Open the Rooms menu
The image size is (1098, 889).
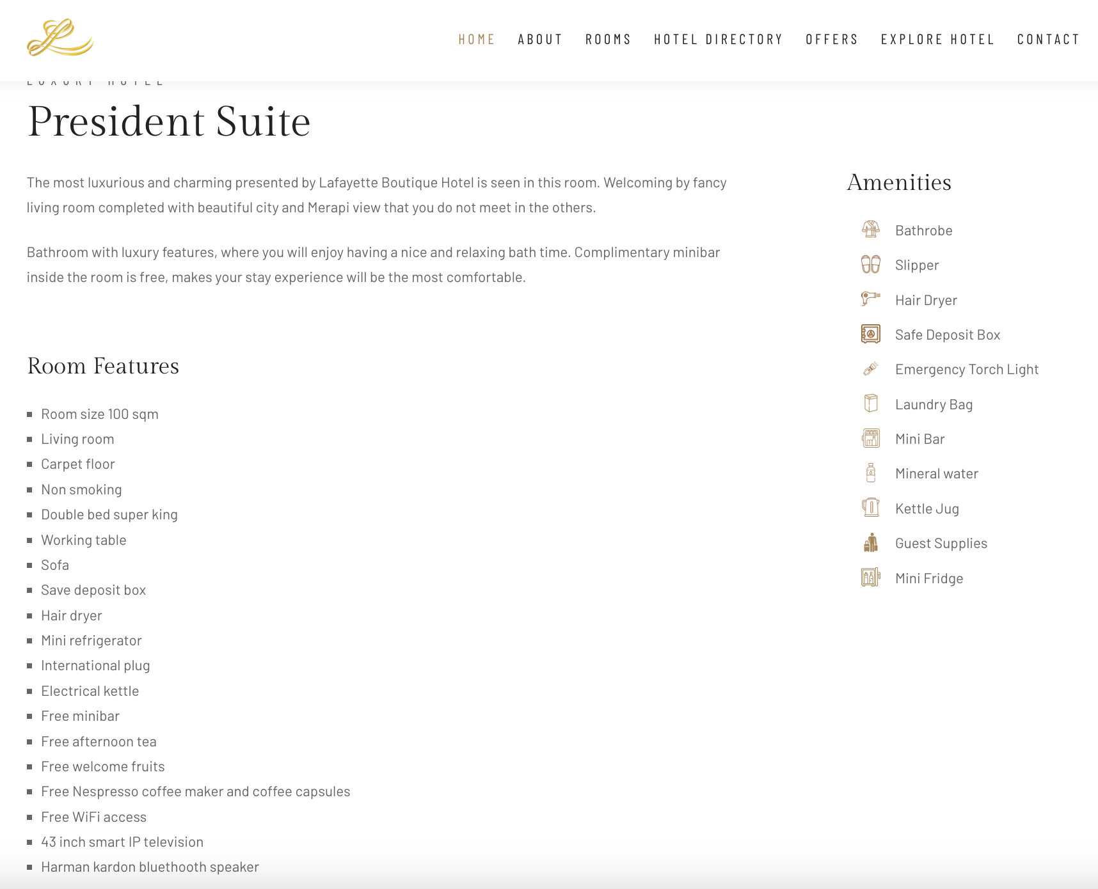[608, 40]
